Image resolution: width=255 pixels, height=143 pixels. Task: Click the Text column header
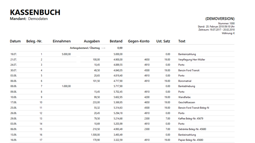coord(182,41)
